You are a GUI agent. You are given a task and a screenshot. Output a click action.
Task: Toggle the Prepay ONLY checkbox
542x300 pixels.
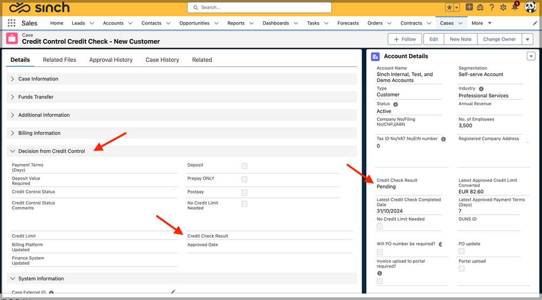(x=244, y=179)
